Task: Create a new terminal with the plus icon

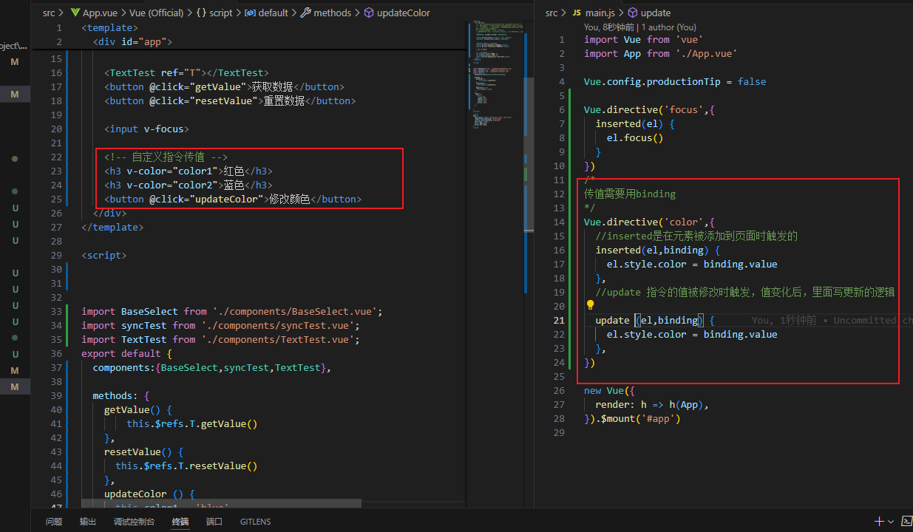Action: point(879,521)
